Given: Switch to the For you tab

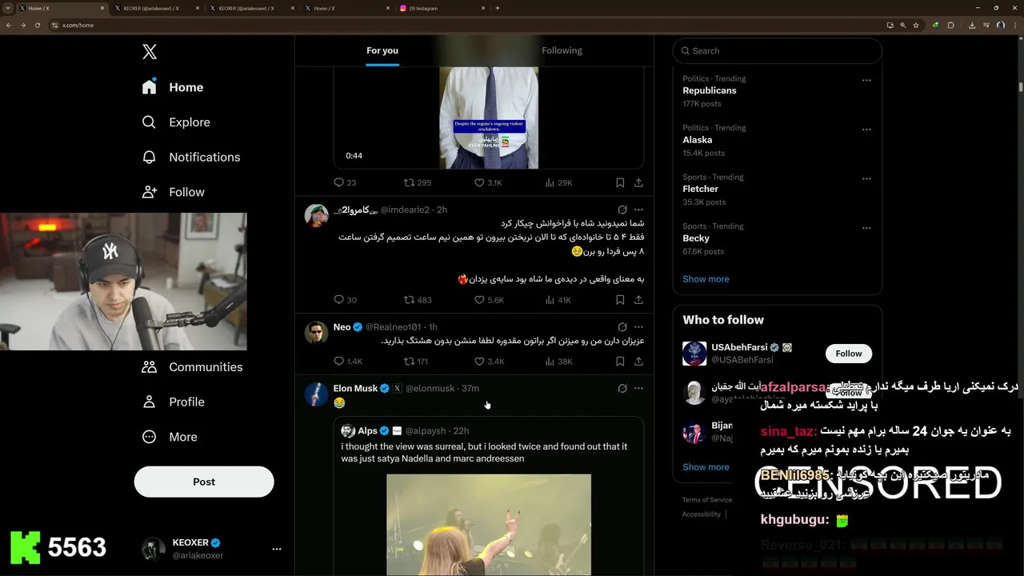Looking at the screenshot, I should click(x=382, y=50).
